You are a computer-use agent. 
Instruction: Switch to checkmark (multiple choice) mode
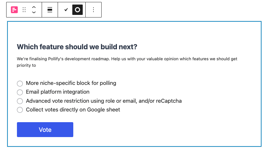(x=66, y=10)
